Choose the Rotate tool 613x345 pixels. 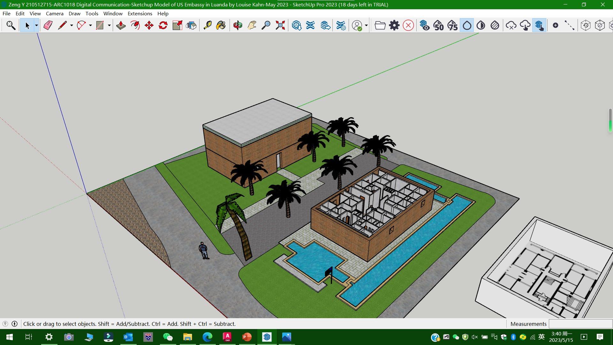click(x=163, y=25)
